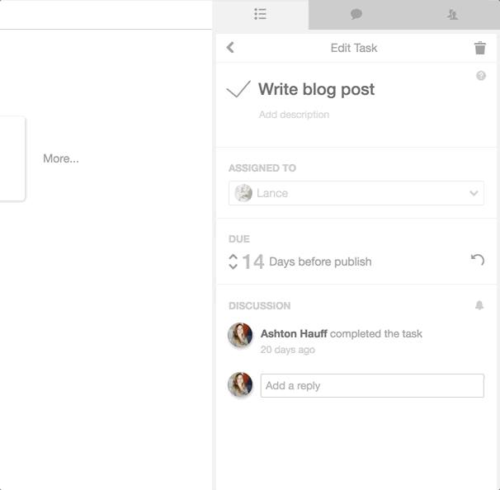This screenshot has width=500, height=490.
Task: Switch to the comments bubble tab
Action: [x=356, y=14]
